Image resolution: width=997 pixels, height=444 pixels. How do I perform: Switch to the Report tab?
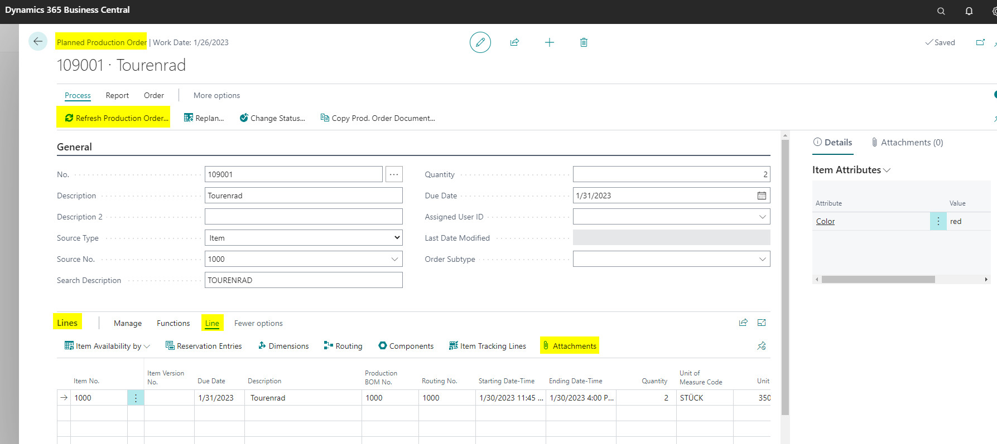(117, 95)
